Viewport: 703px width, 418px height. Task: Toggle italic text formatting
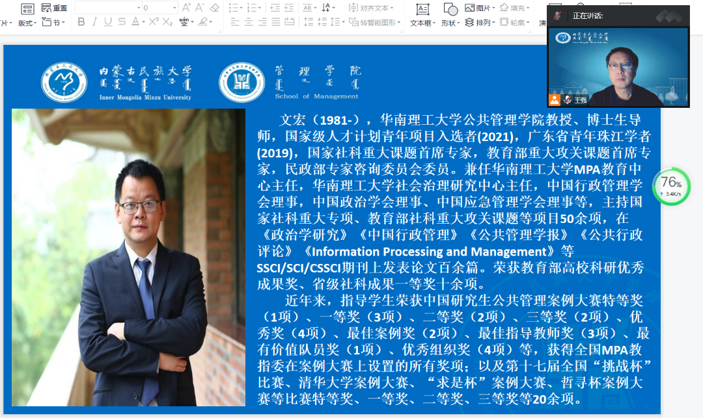(94, 22)
